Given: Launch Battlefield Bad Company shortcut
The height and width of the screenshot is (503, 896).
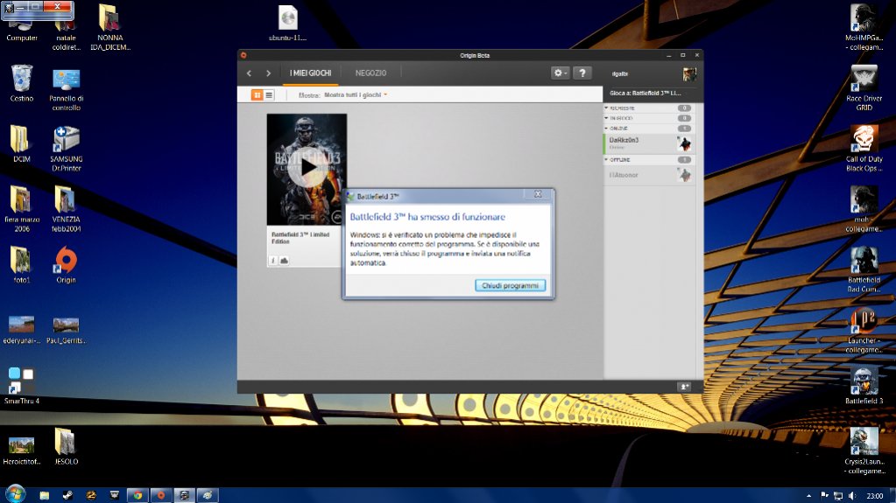Looking at the screenshot, I should click(x=864, y=269).
